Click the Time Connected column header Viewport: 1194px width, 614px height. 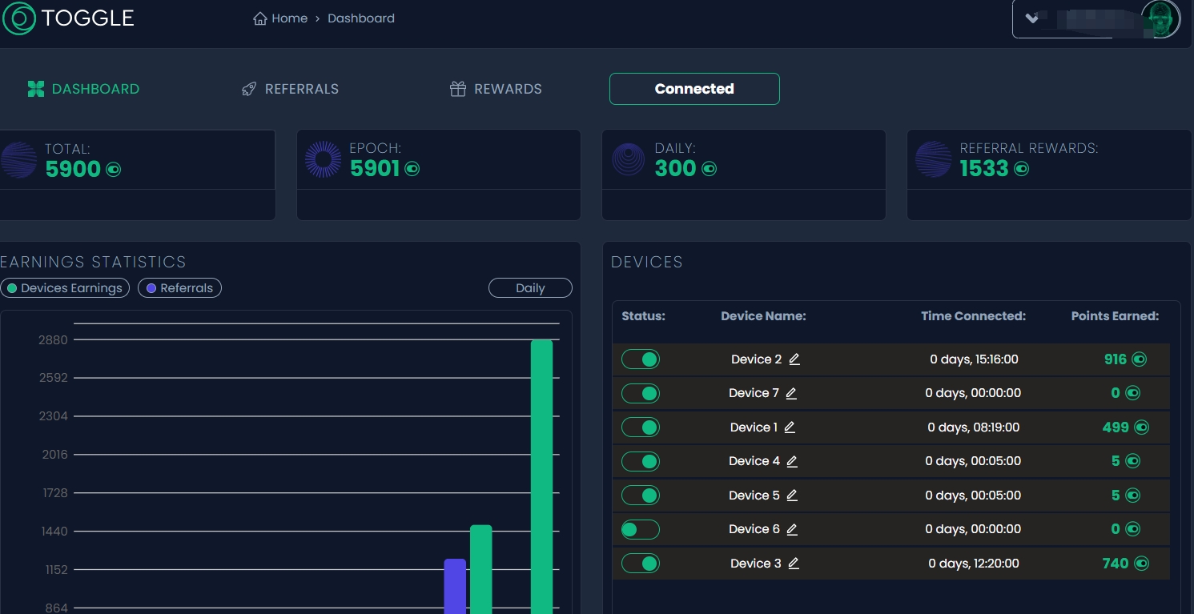974,316
